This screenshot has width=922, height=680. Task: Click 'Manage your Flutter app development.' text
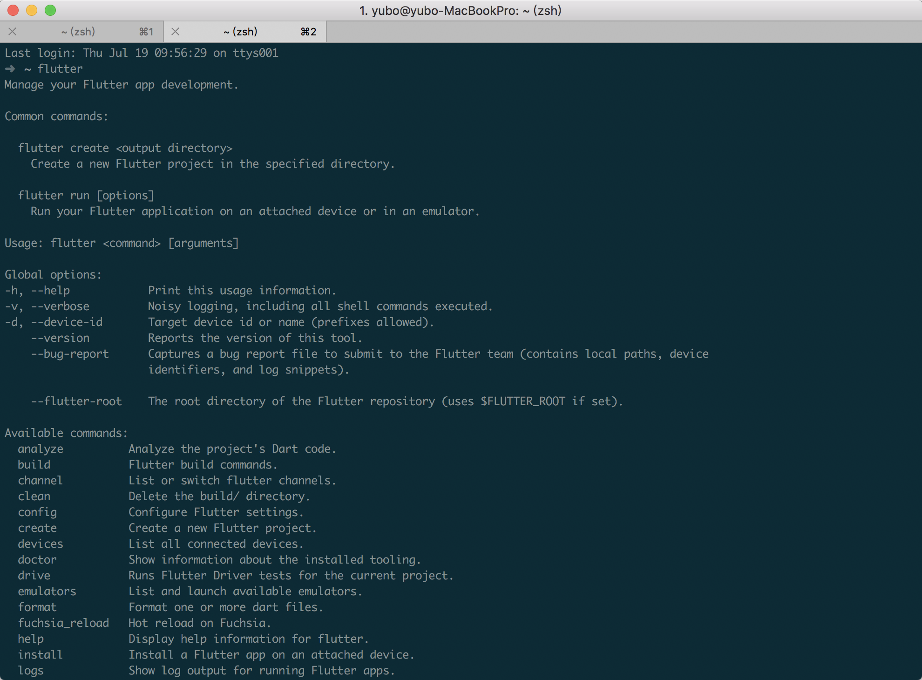(122, 85)
